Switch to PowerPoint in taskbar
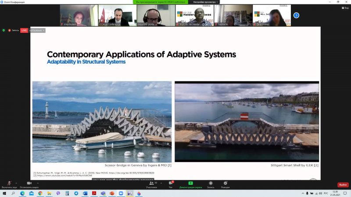This screenshot has height=197, width=351. pos(112,193)
